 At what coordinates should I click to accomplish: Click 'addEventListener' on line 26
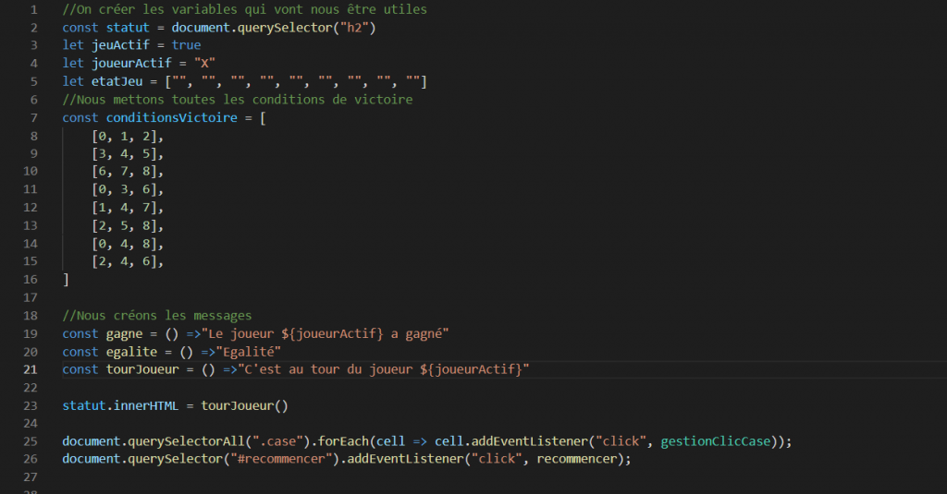click(x=405, y=459)
